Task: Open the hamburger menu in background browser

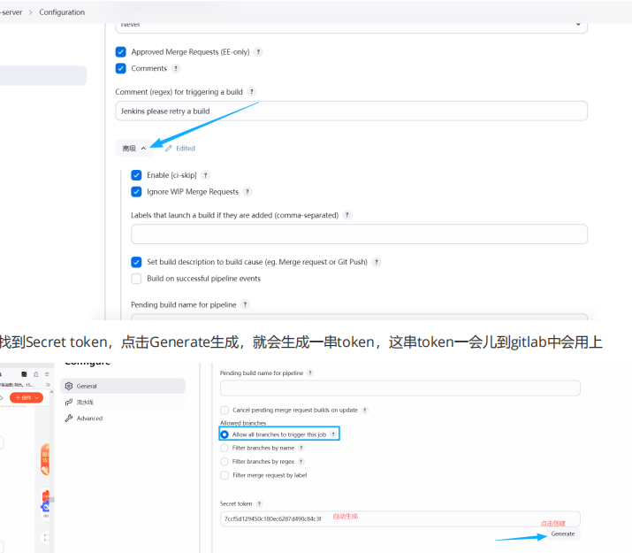Action: pyautogui.click(x=47, y=374)
